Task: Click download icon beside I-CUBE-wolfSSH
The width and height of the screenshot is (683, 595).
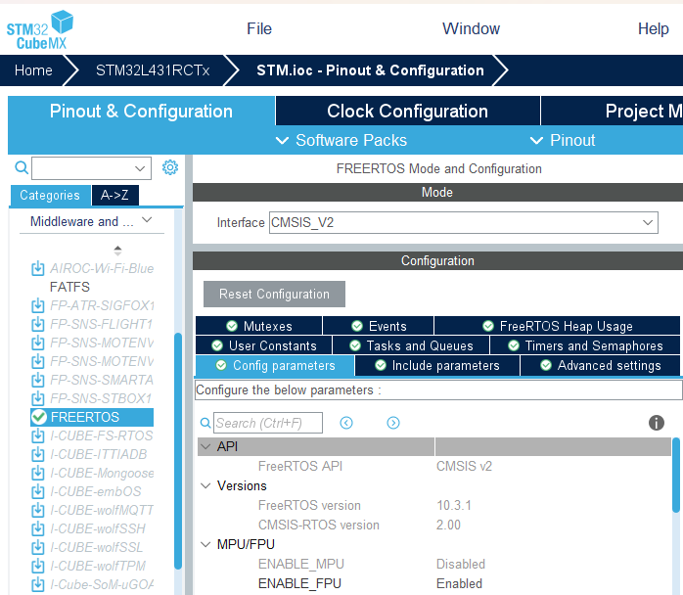Action: (x=38, y=528)
